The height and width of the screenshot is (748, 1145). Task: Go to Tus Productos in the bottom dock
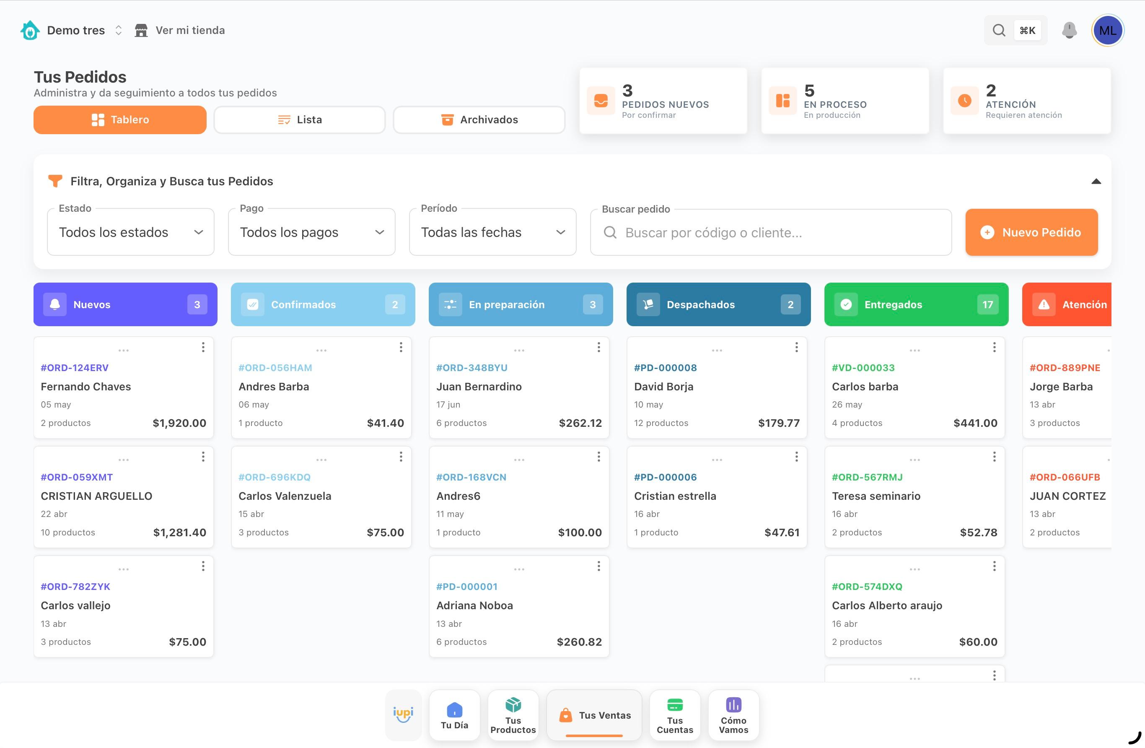pos(513,715)
